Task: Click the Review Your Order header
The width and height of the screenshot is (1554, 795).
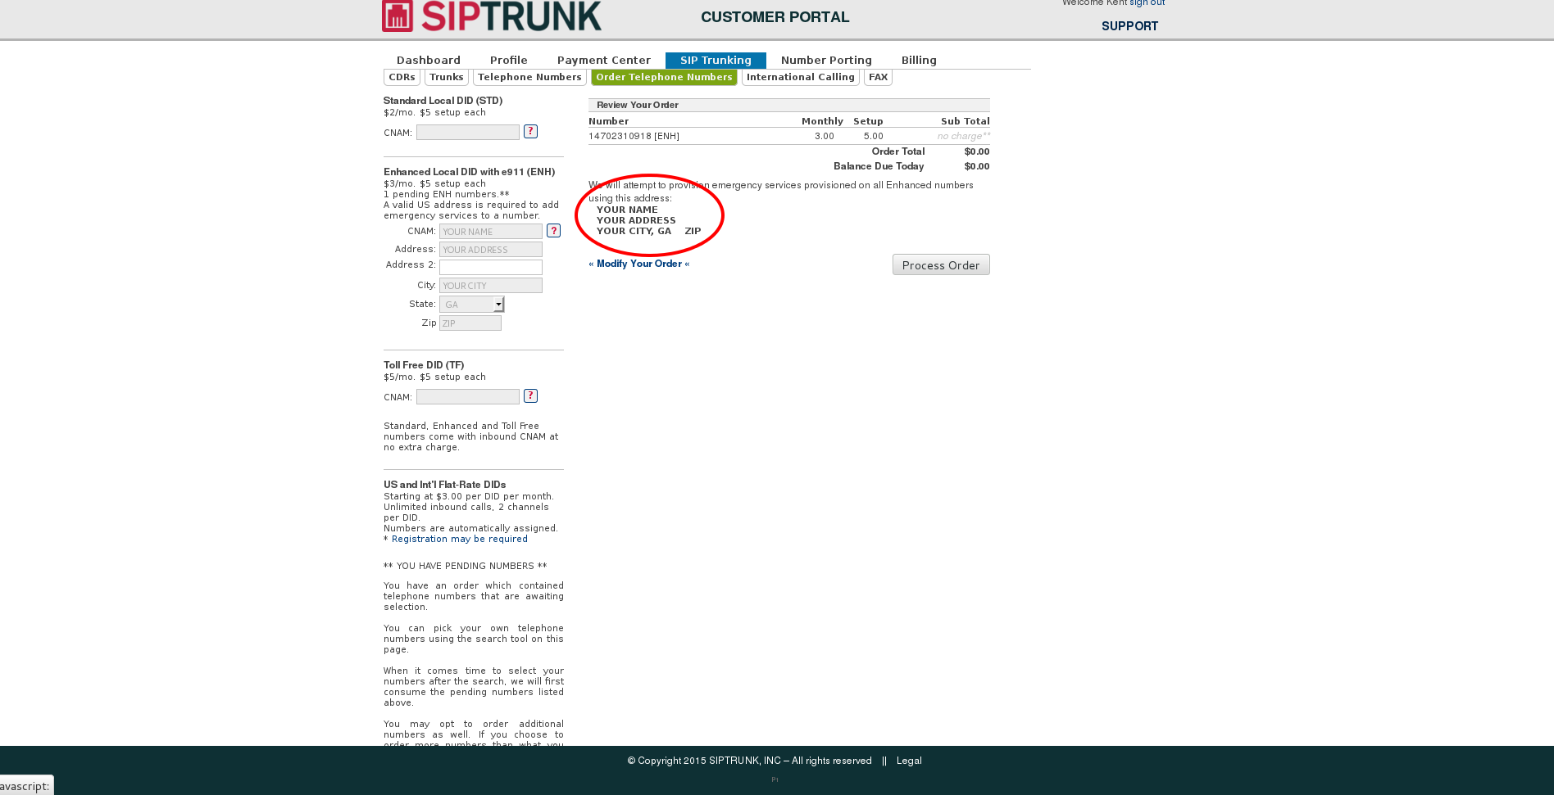Action: [x=638, y=105]
